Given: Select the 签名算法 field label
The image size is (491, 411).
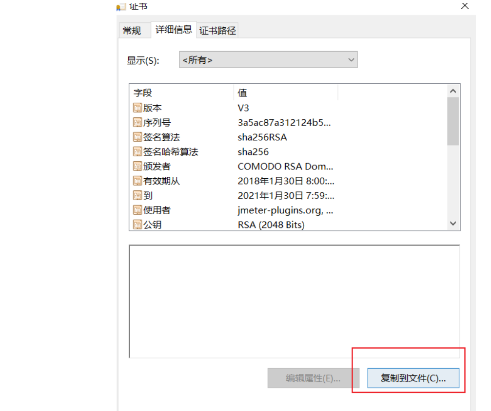Looking at the screenshot, I should [161, 137].
